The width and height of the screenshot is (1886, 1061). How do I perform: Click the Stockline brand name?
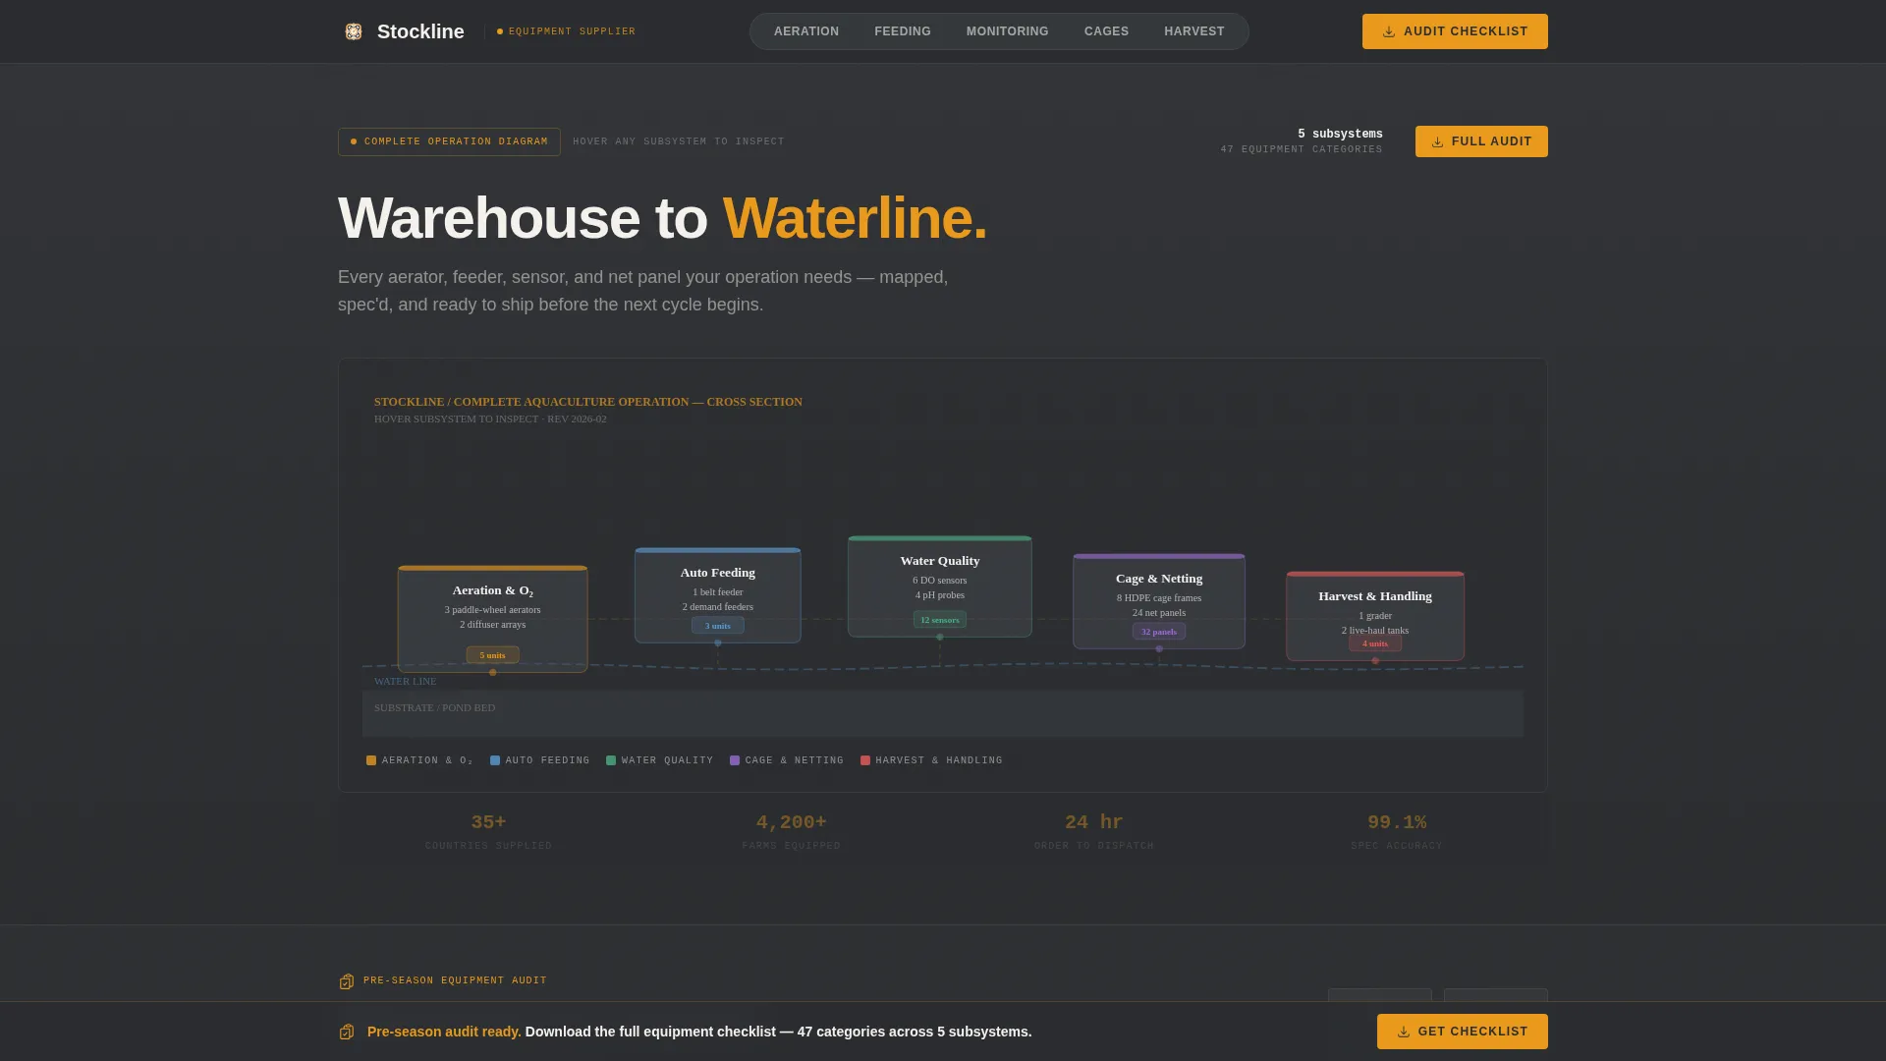click(x=420, y=31)
